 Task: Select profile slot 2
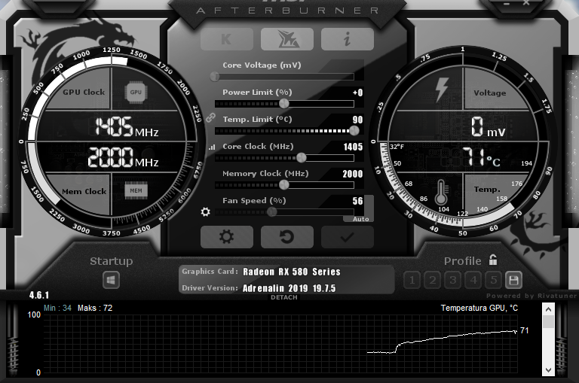(433, 280)
